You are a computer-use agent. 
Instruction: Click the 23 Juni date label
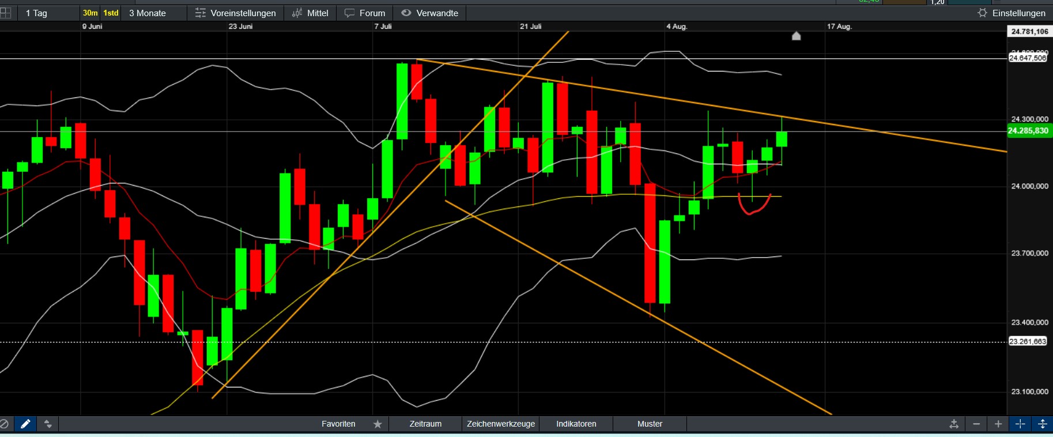240,27
